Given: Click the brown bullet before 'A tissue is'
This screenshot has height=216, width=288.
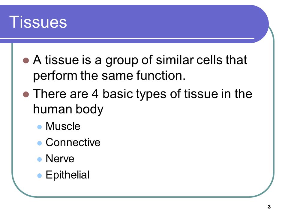Looking at the screenshot, I should pos(26,60).
